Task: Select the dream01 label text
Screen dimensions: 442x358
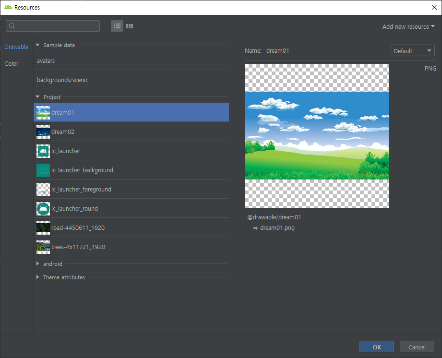Action: [x=62, y=112]
